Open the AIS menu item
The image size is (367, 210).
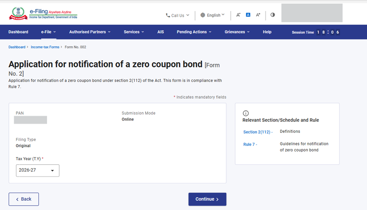pos(161,32)
